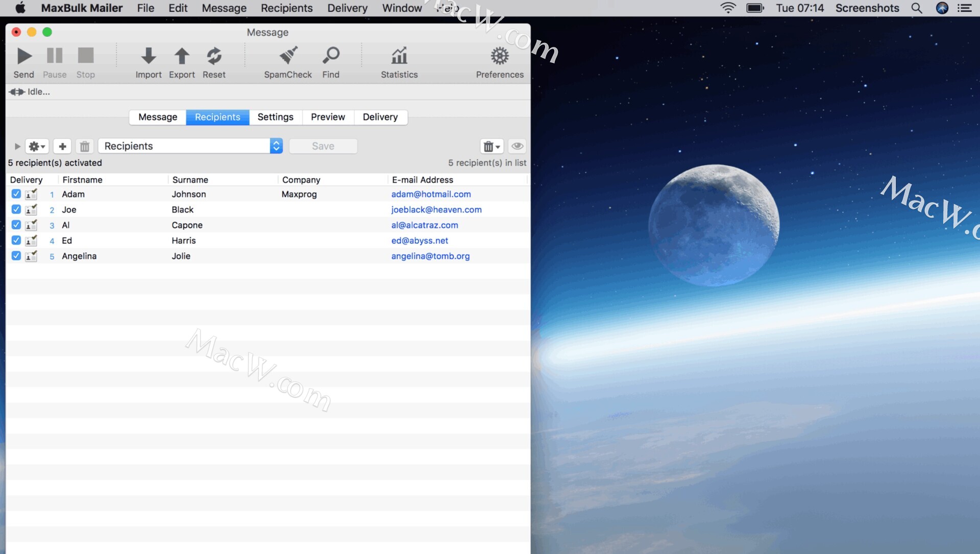Screen dimensions: 980x554
Task: Run SpamCheck from the toolbar
Action: click(288, 56)
